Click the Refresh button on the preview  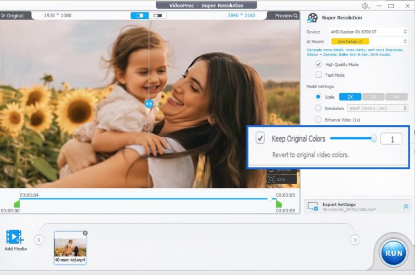pyautogui.click(x=281, y=170)
